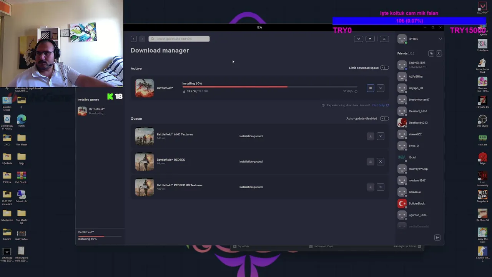This screenshot has height=277, width=492.
Task: Open Megabonk desktop shortcut
Action: [482, 196]
